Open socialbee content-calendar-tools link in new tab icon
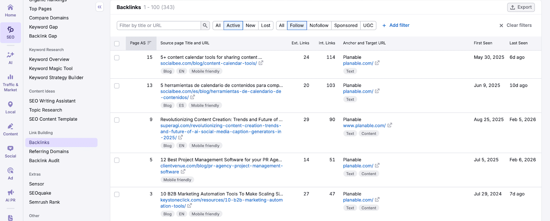This screenshot has width=550, height=221. [x=261, y=63]
